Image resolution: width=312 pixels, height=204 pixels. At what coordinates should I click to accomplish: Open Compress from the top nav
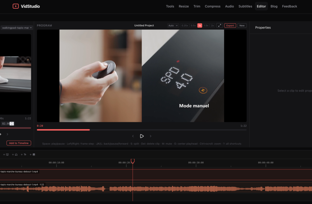click(213, 6)
